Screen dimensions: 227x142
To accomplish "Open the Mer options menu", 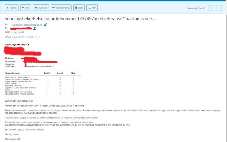I will pos(92,8).
